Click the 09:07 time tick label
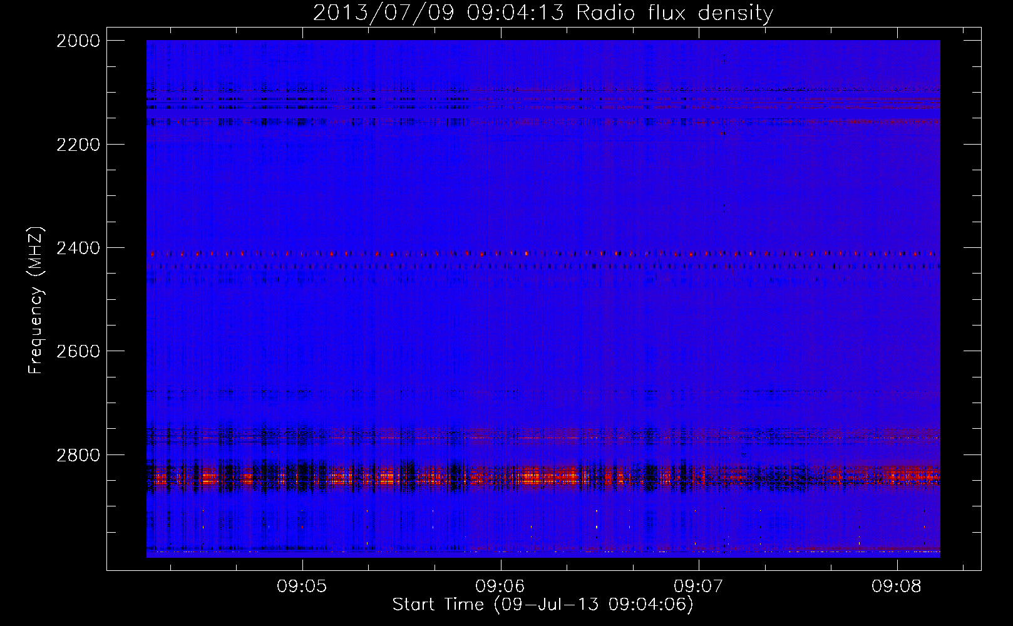 coord(698,587)
